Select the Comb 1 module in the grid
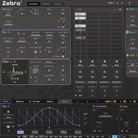 [x=80, y=30]
